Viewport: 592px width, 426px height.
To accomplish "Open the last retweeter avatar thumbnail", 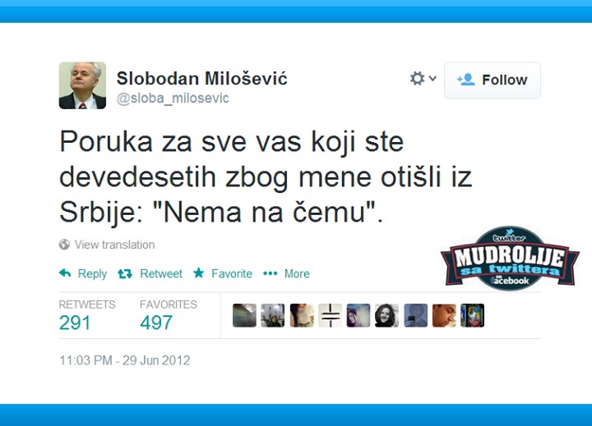I will click(472, 315).
